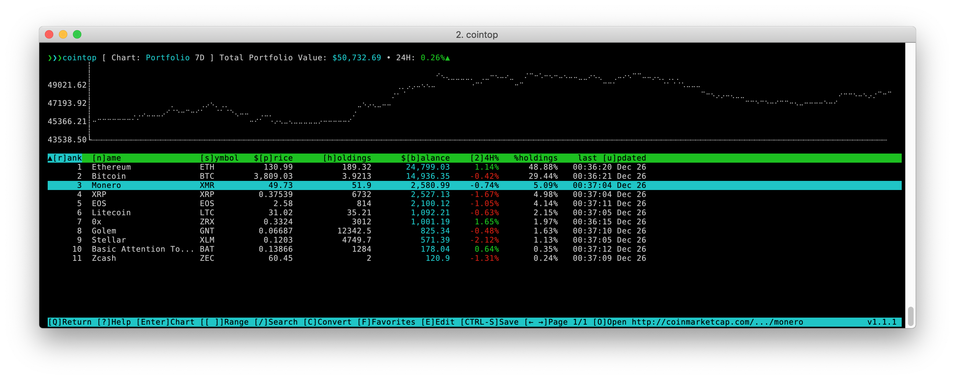Click the [CTRL-S]Save shortcut label
Viewport: 955px width, 380px height.
(x=489, y=322)
